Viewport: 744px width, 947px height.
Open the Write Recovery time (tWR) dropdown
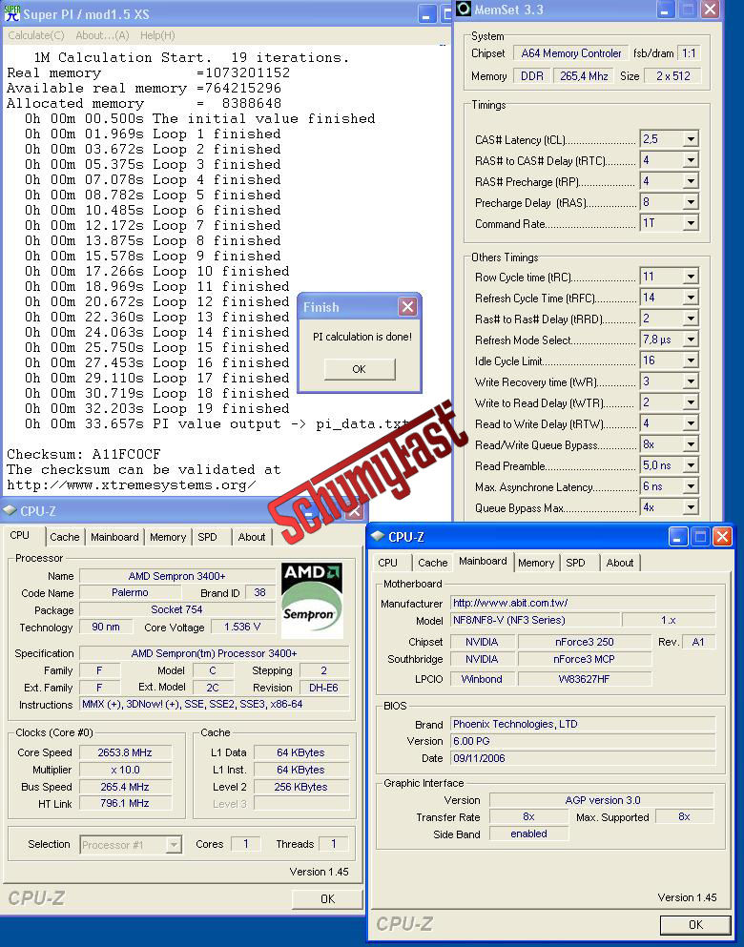pos(691,381)
